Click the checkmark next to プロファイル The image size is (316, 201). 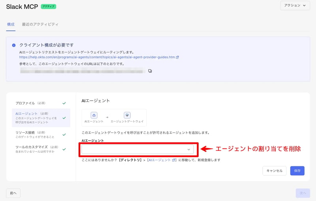click(x=64, y=103)
